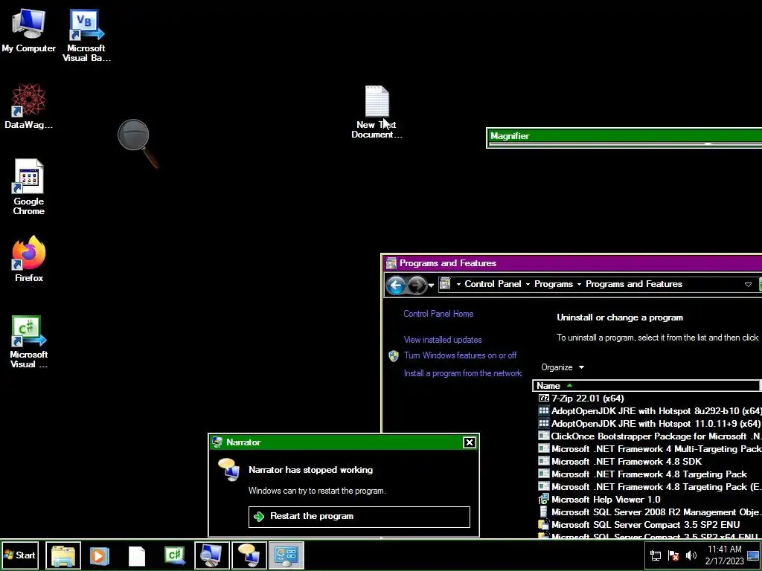762x571 pixels.
Task: Open File Explorer from the taskbar
Action: point(63,555)
